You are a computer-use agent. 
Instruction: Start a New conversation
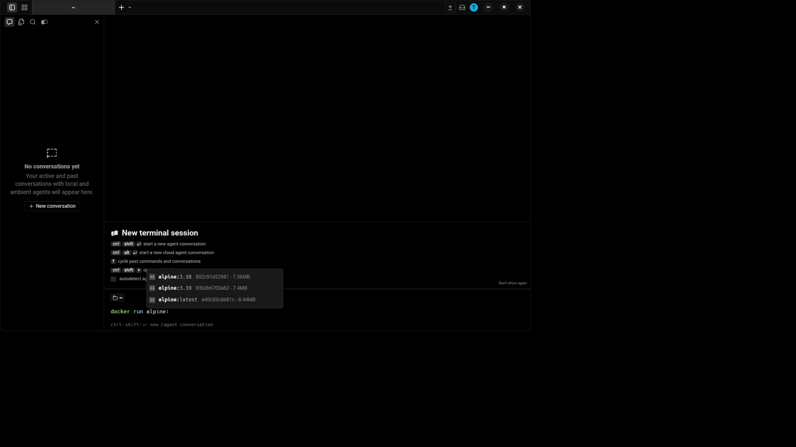(x=52, y=206)
